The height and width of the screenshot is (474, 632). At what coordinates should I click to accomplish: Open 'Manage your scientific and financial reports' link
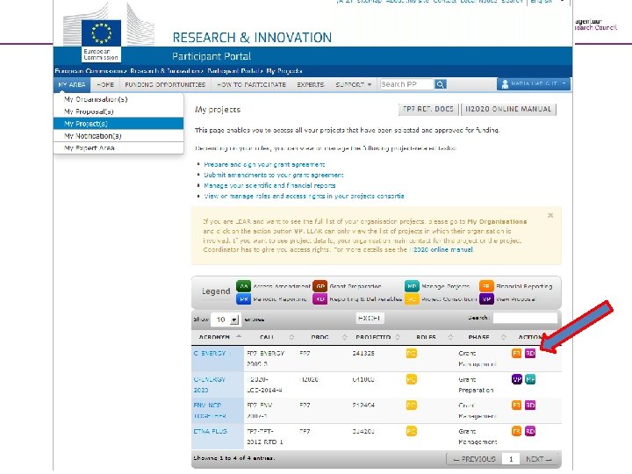tap(269, 185)
